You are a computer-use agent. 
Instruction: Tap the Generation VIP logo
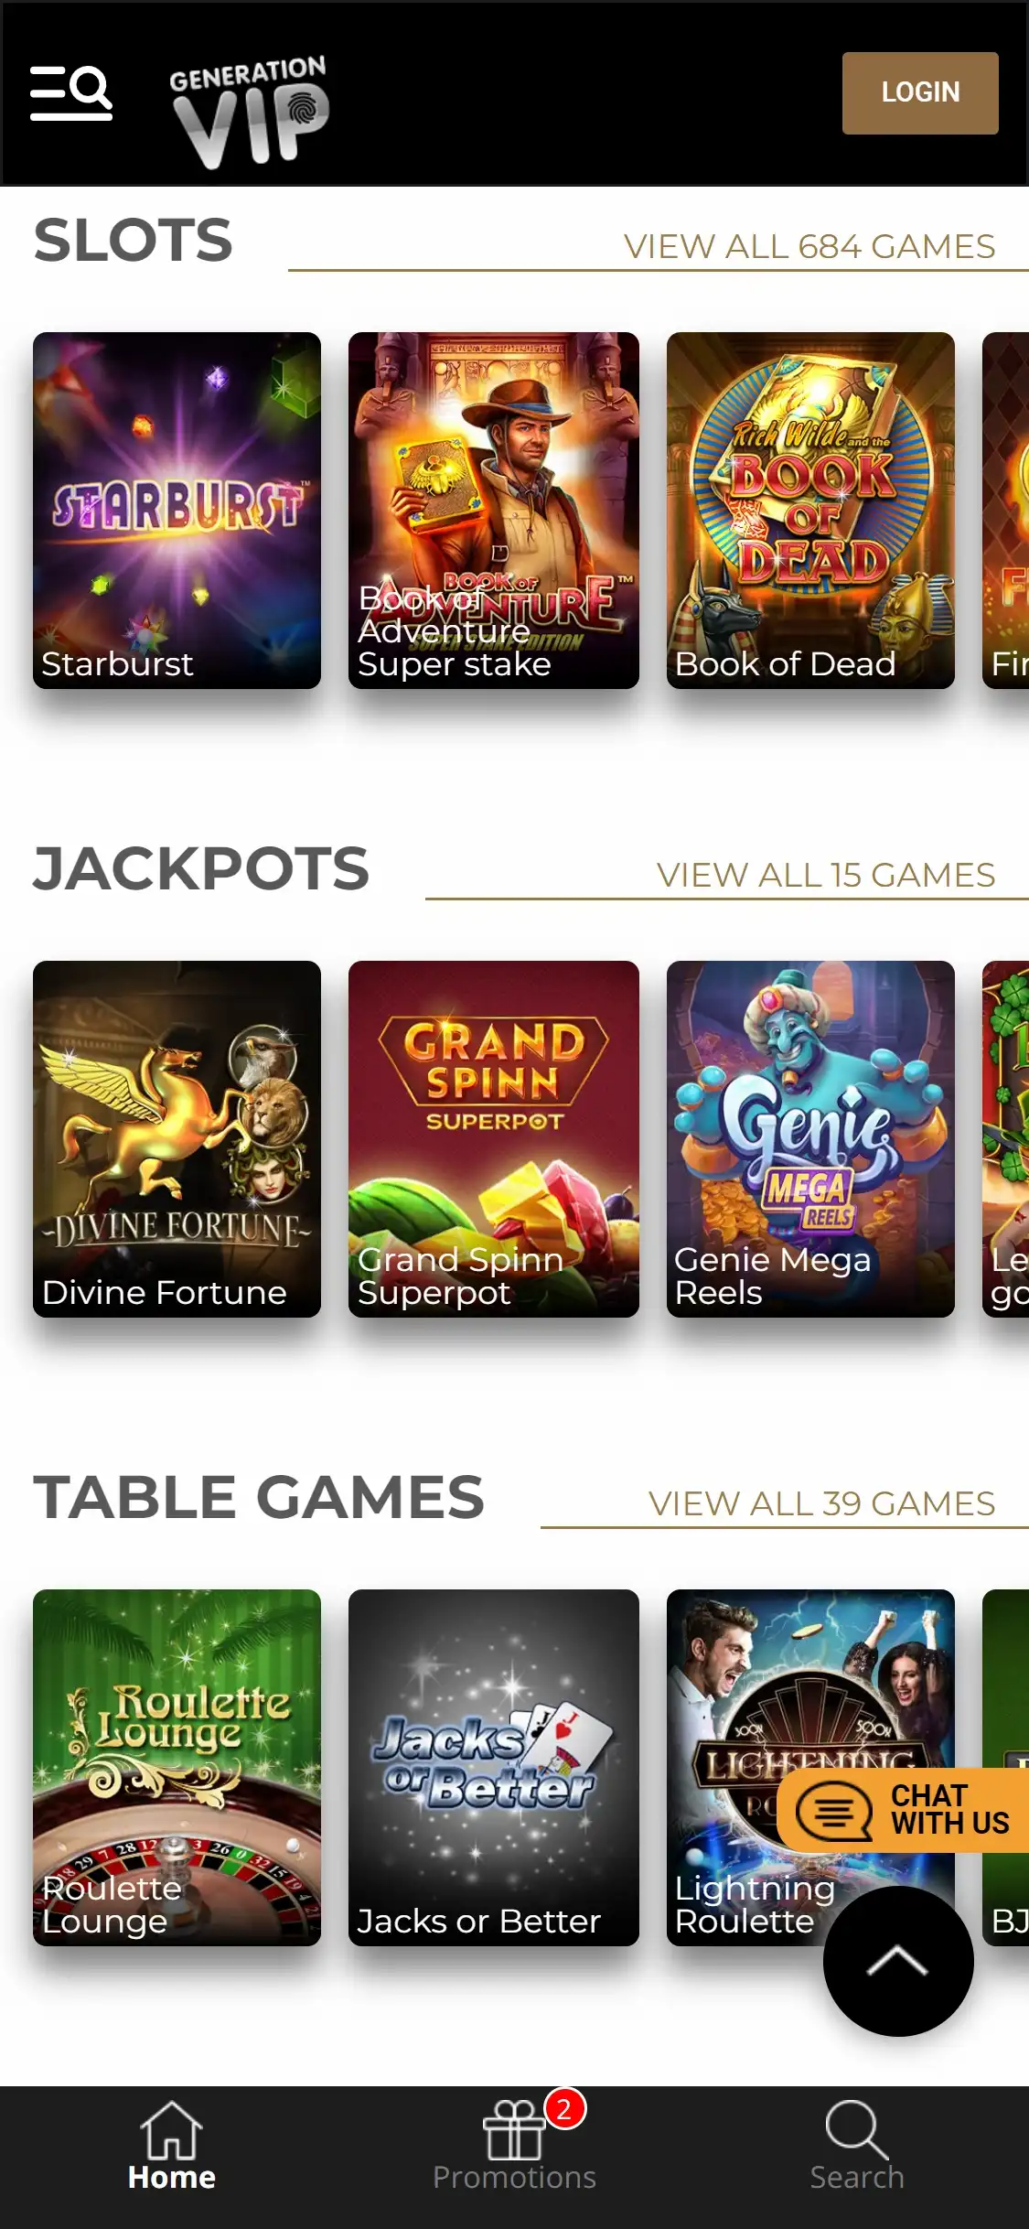tap(249, 111)
